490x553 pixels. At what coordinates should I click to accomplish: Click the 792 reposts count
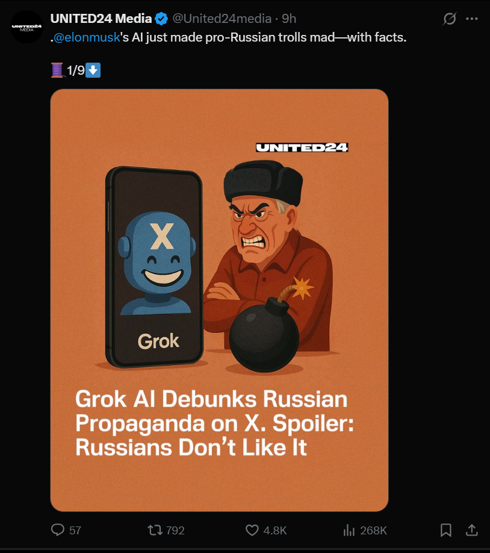click(x=175, y=531)
